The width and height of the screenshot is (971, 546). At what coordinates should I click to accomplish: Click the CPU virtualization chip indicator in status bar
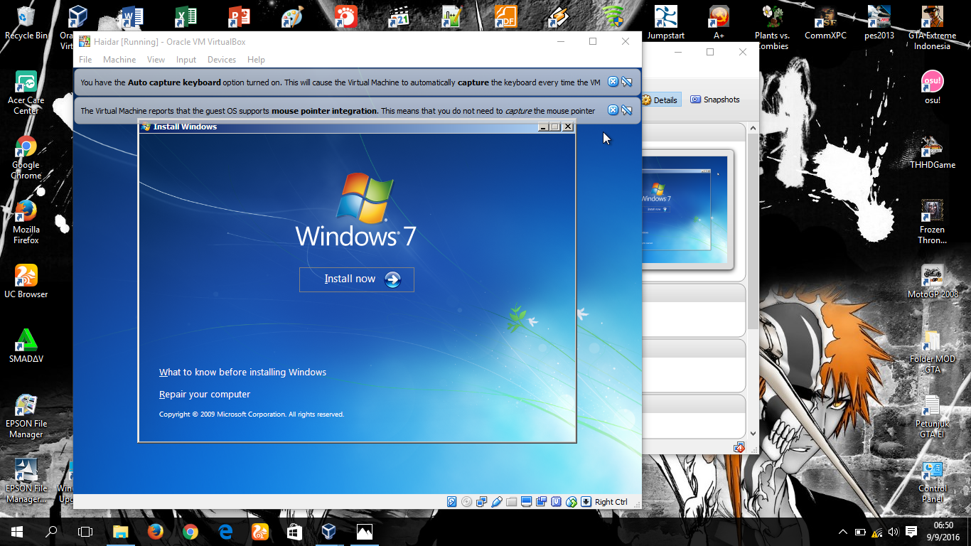[556, 502]
